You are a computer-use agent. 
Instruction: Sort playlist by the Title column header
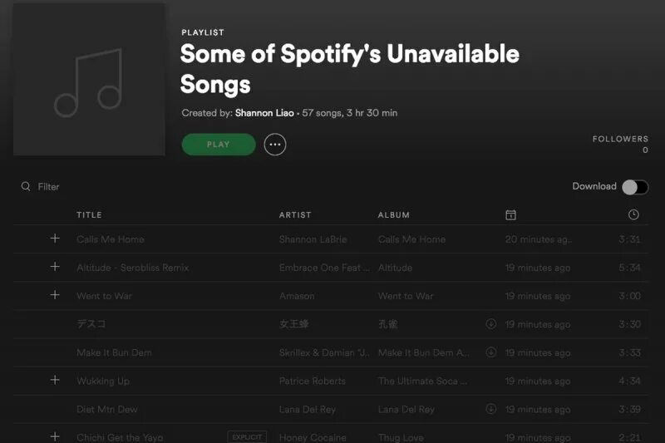pos(89,215)
